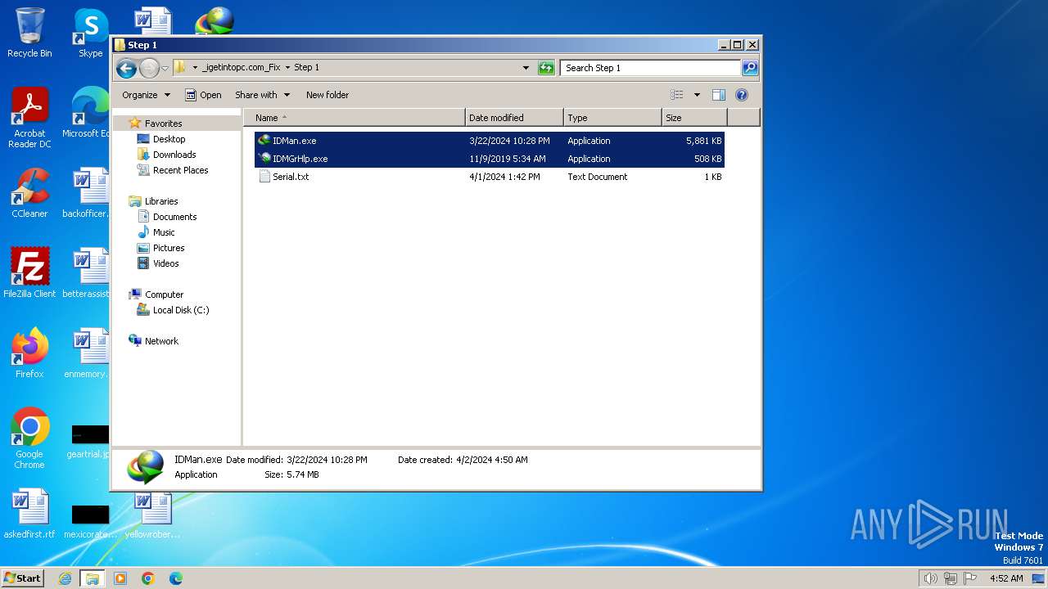Sort by Date modified column
Image resolution: width=1048 pixels, height=589 pixels.
coord(514,118)
